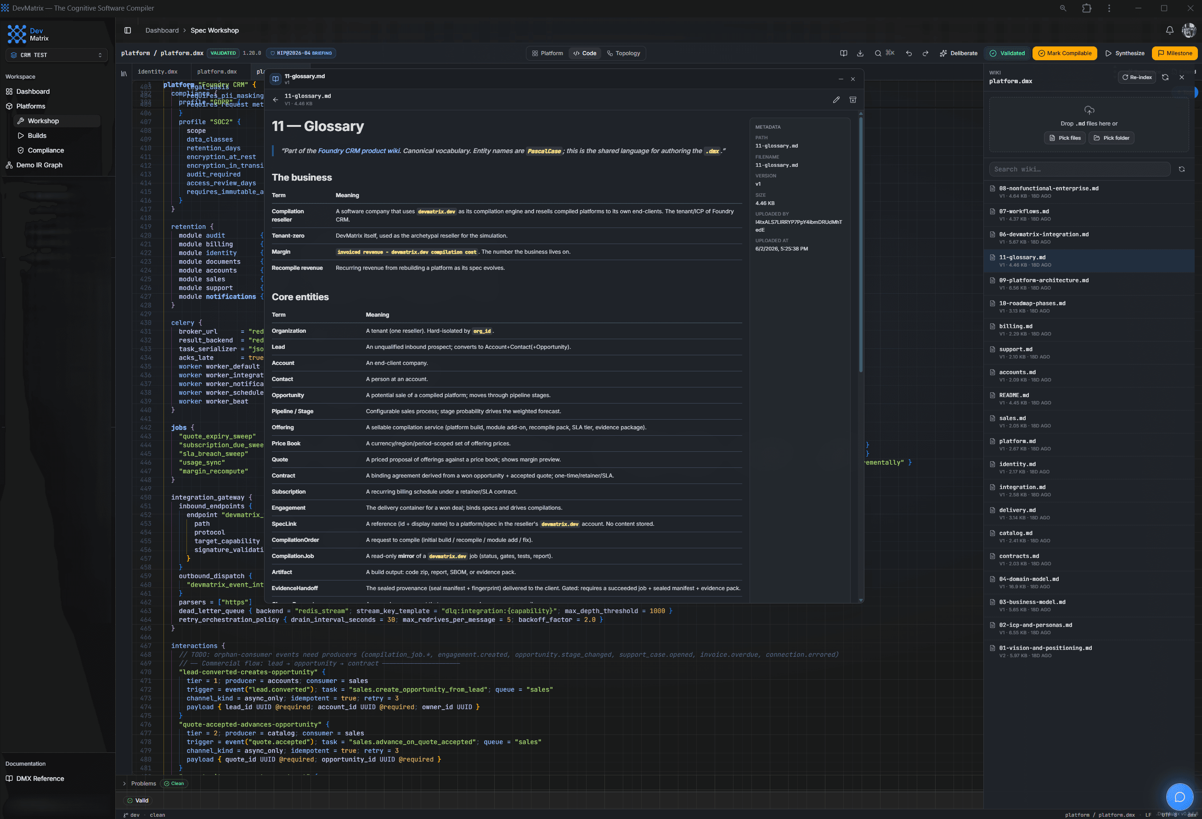The image size is (1202, 819).
Task: Open the CRM TEST workspace dropdown
Action: point(56,55)
